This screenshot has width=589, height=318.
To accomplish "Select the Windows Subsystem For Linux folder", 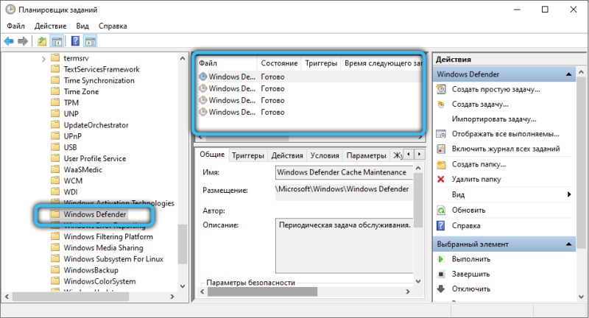I will tap(113, 259).
